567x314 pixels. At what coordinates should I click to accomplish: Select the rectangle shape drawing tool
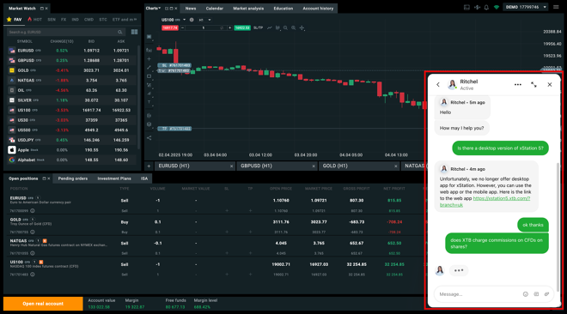pos(149,76)
